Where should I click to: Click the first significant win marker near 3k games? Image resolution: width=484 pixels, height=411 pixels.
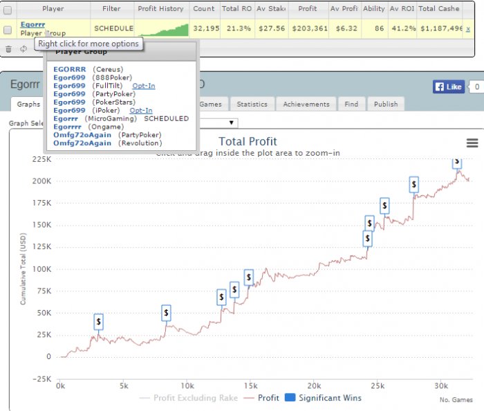pos(98,322)
